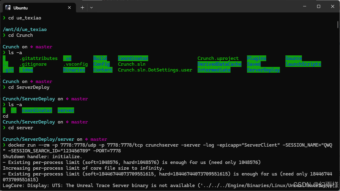340x191 pixels.
Task: Click the DerivedDataCache folder entry
Action: click(x=220, y=64)
